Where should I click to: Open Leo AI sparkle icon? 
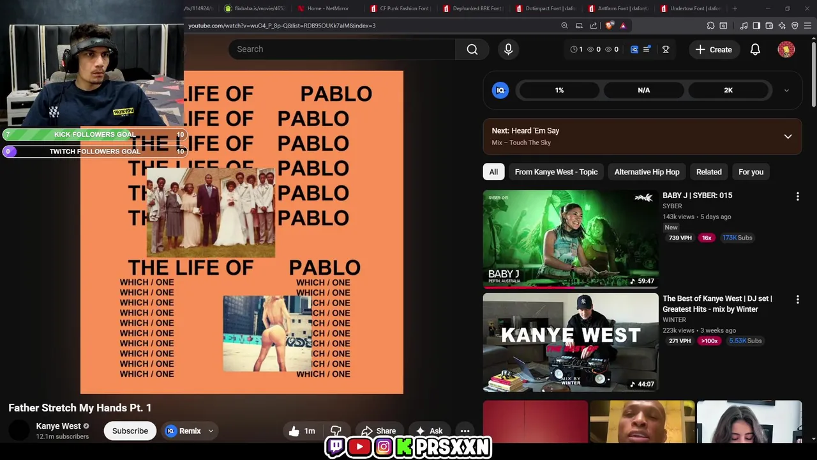click(782, 26)
